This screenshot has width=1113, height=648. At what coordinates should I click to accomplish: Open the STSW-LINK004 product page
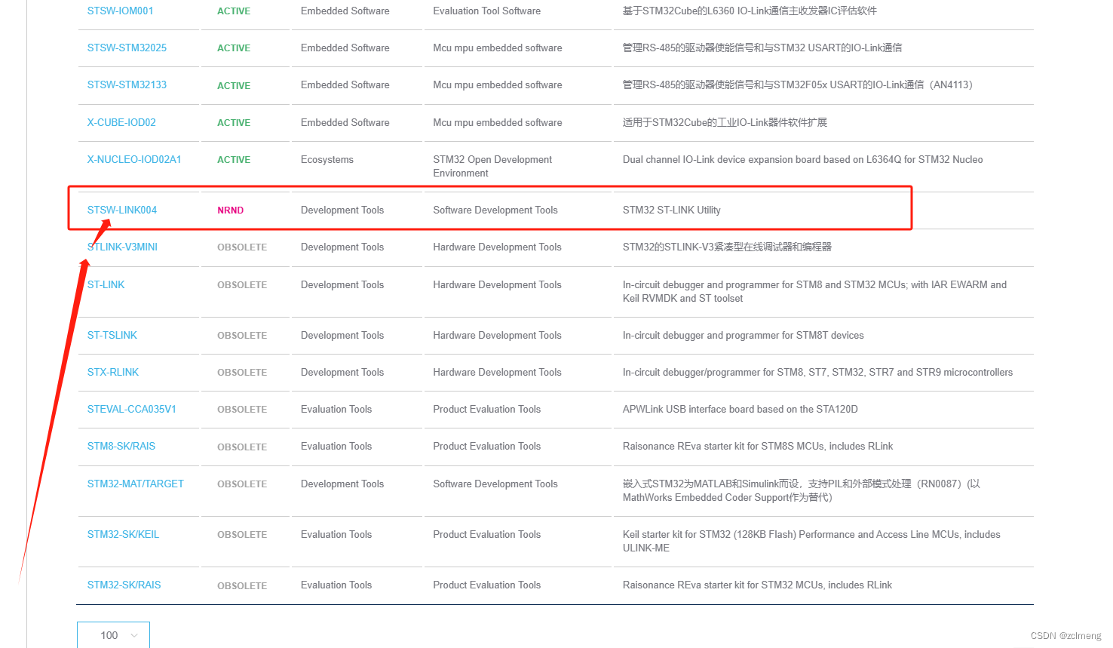pyautogui.click(x=121, y=210)
